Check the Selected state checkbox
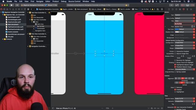196x110 pixels. click(175, 87)
